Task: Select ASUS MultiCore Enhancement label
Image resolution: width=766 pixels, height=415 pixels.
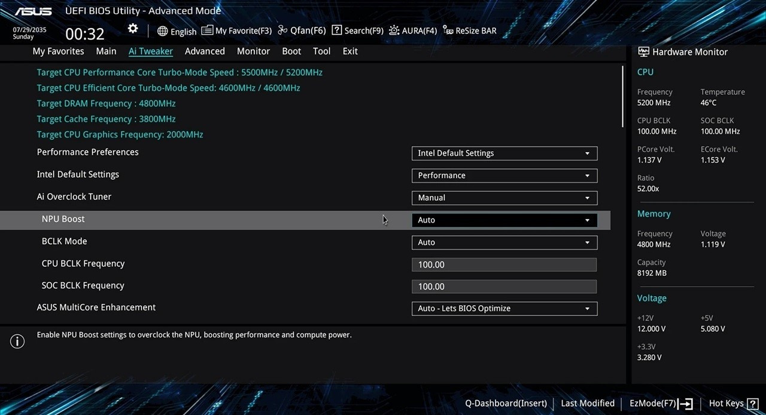Action: coord(96,308)
